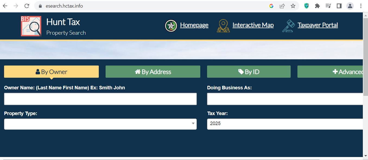Click the Hunt Tax title text
Screen dimensions: 368x160
coord(63,22)
